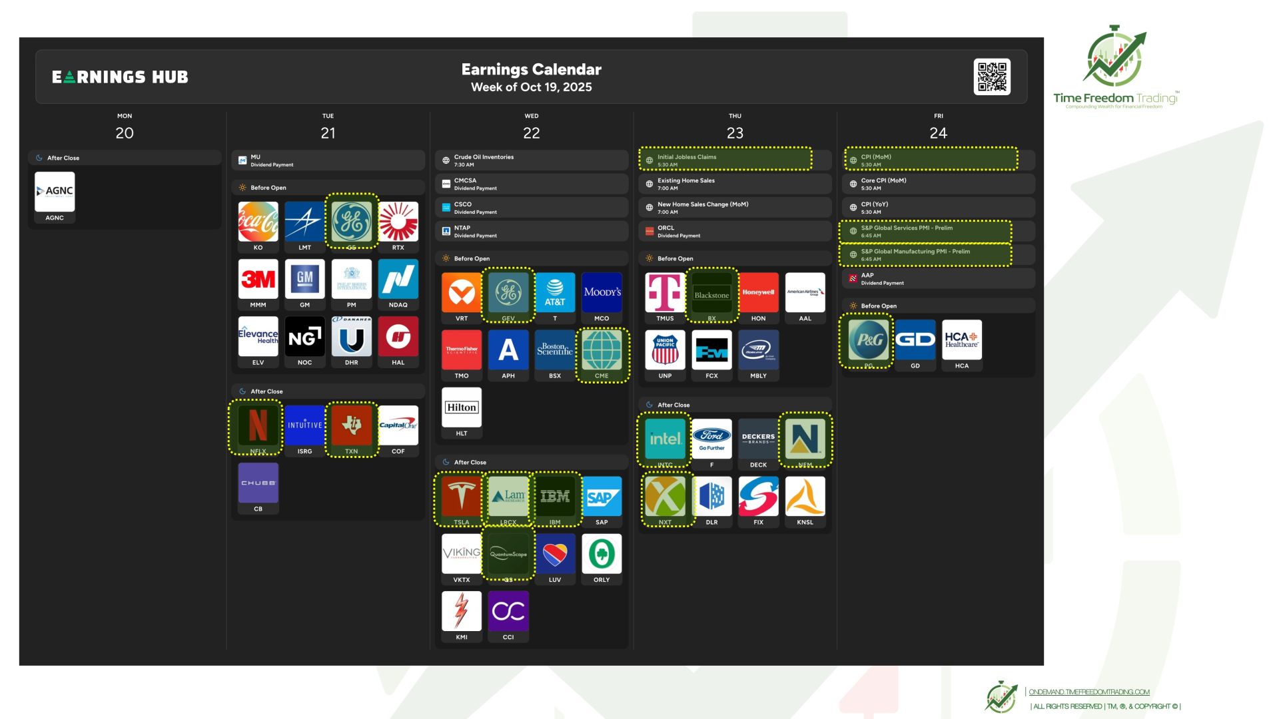The width and height of the screenshot is (1279, 719).
Task: Select the AT&T T logo
Action: (555, 293)
